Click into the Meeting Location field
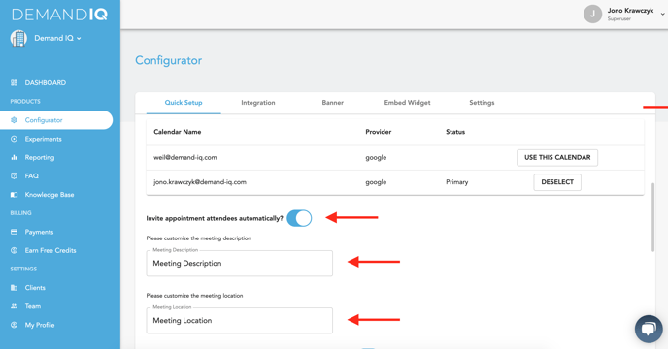668x349 pixels. pos(240,321)
